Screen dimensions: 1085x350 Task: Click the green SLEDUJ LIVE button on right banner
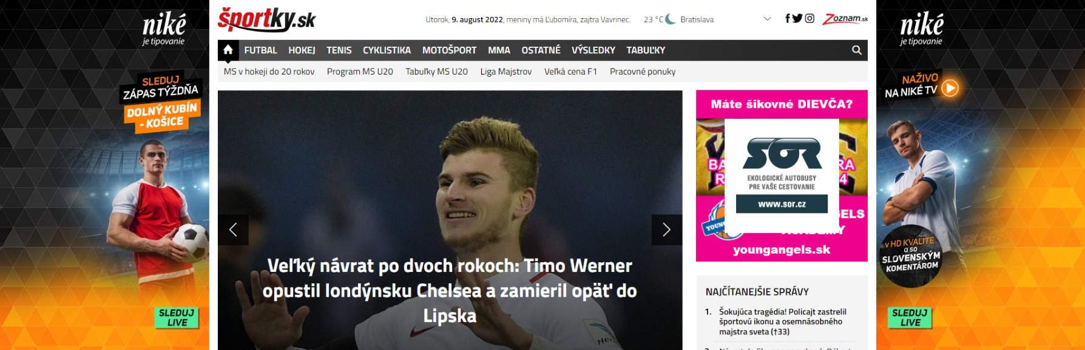pos(910,318)
